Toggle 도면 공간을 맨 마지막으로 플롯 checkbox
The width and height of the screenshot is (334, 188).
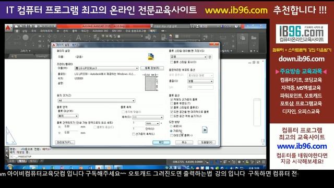point(172,112)
